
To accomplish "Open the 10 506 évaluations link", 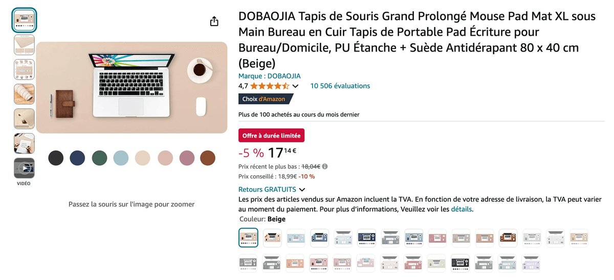I will pyautogui.click(x=340, y=86).
